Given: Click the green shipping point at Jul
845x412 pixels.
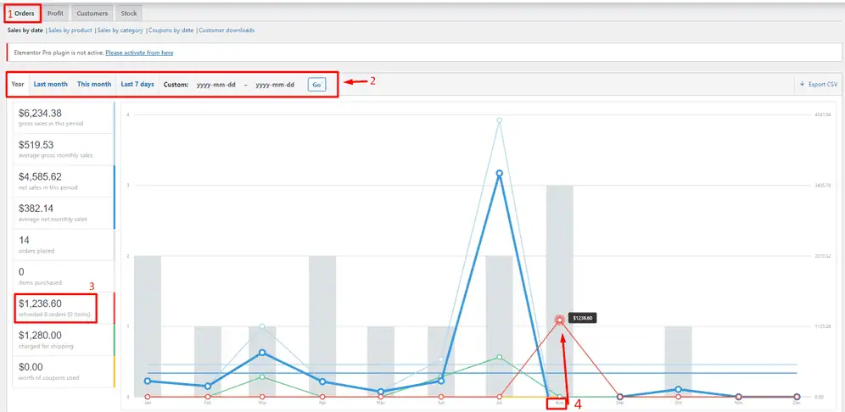Looking at the screenshot, I should [500, 357].
